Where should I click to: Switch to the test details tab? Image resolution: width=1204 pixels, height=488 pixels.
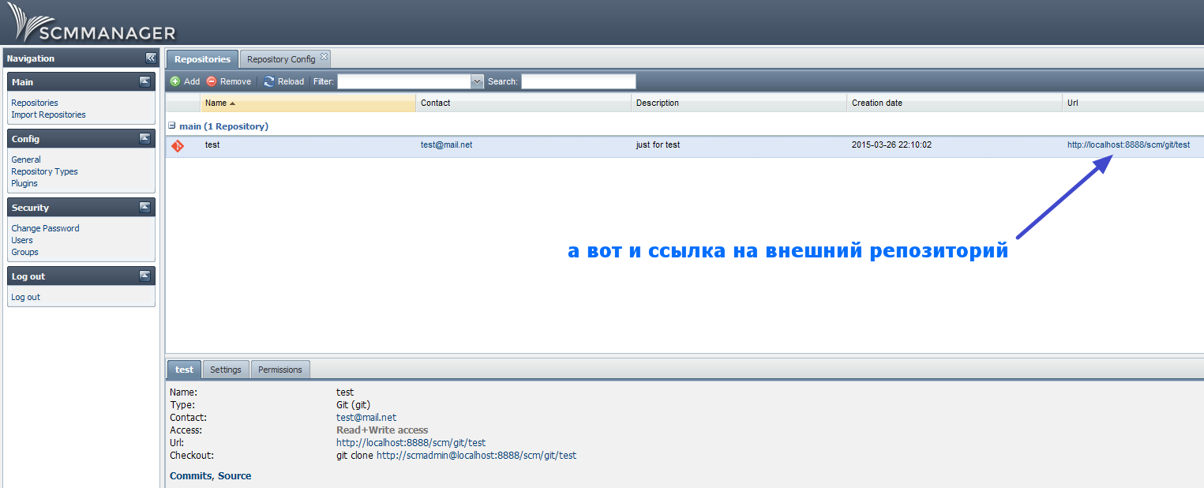click(184, 370)
